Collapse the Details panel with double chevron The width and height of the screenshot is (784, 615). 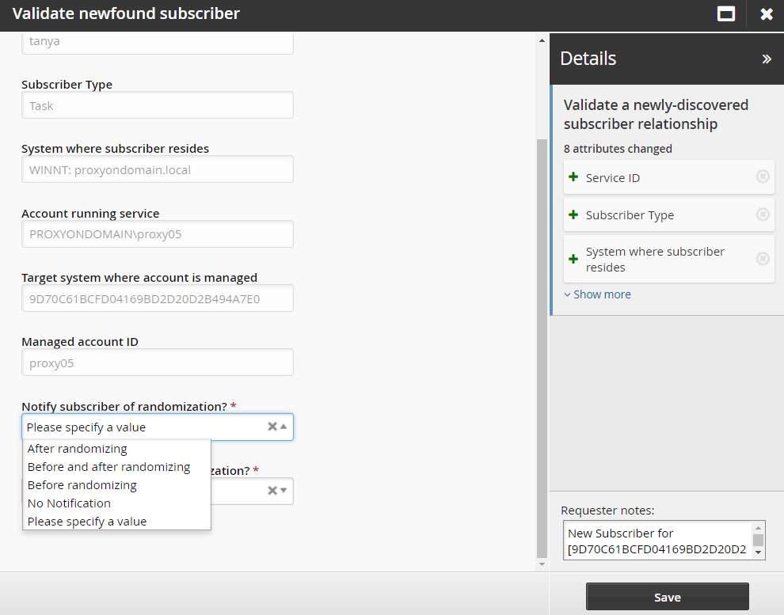(x=766, y=59)
